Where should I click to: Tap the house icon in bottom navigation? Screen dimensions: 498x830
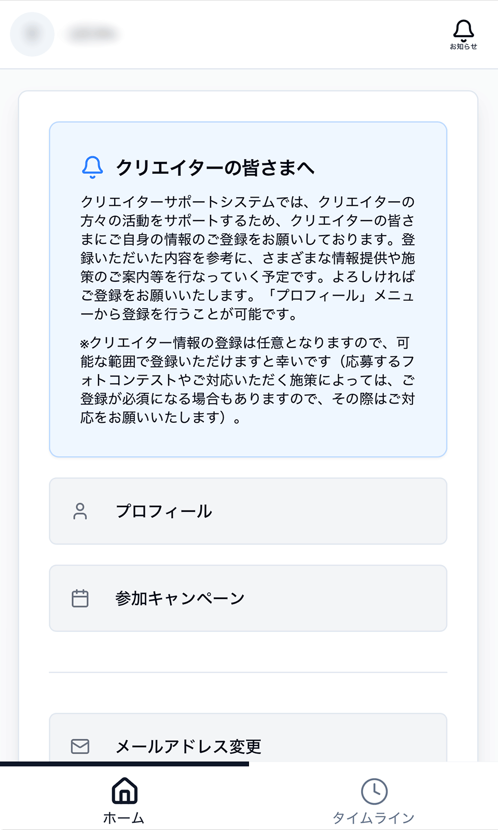125,791
